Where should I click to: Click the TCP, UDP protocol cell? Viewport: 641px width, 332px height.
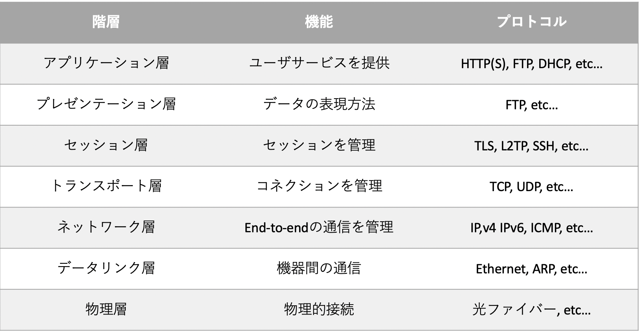click(532, 187)
